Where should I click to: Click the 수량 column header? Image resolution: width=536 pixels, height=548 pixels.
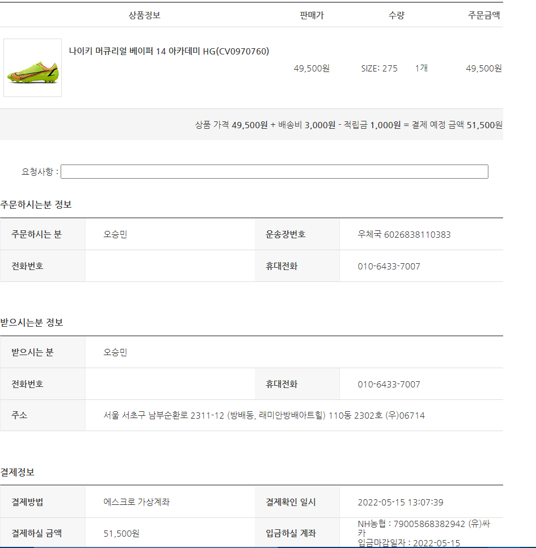coord(397,15)
